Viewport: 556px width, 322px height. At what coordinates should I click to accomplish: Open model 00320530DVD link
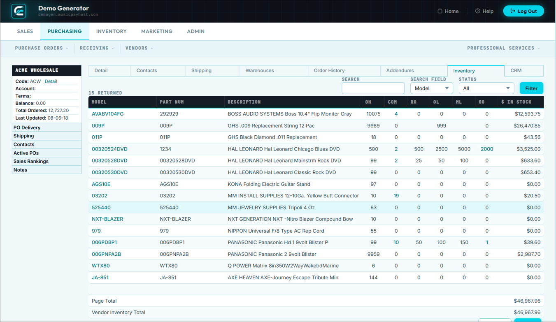click(109, 173)
